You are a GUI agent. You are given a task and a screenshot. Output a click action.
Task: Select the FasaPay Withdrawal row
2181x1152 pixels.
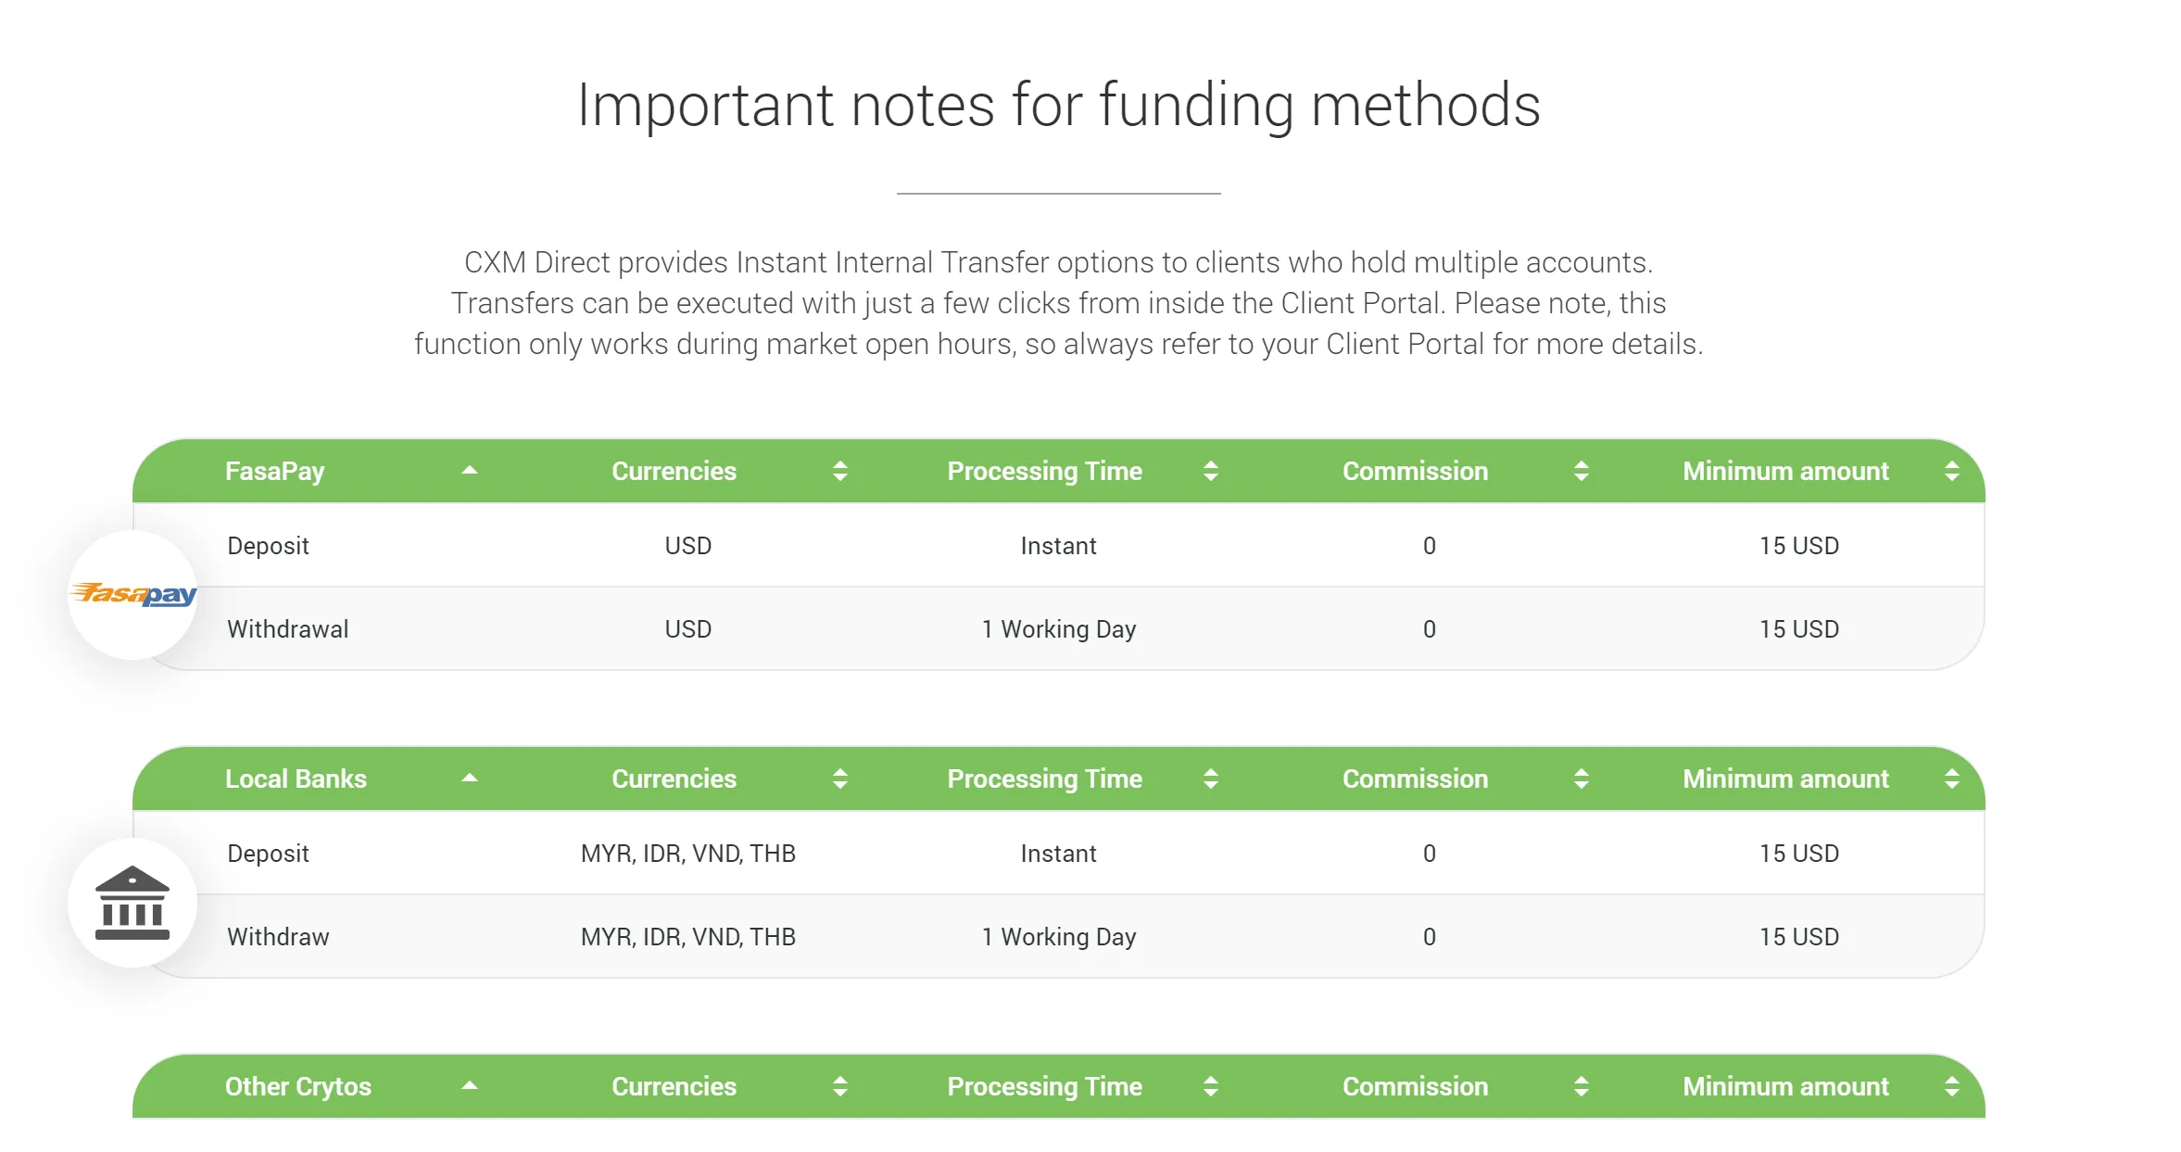[1059, 628]
